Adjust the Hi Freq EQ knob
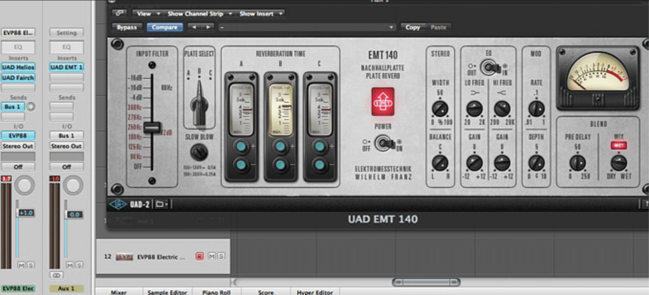This screenshot has width=649, height=295. click(x=502, y=109)
